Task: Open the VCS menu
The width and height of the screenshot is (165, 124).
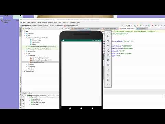Action: (x=68, y=22)
